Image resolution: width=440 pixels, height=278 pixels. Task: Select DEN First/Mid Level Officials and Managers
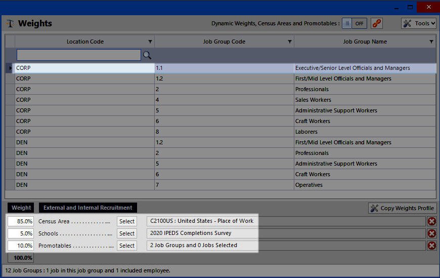(221, 142)
